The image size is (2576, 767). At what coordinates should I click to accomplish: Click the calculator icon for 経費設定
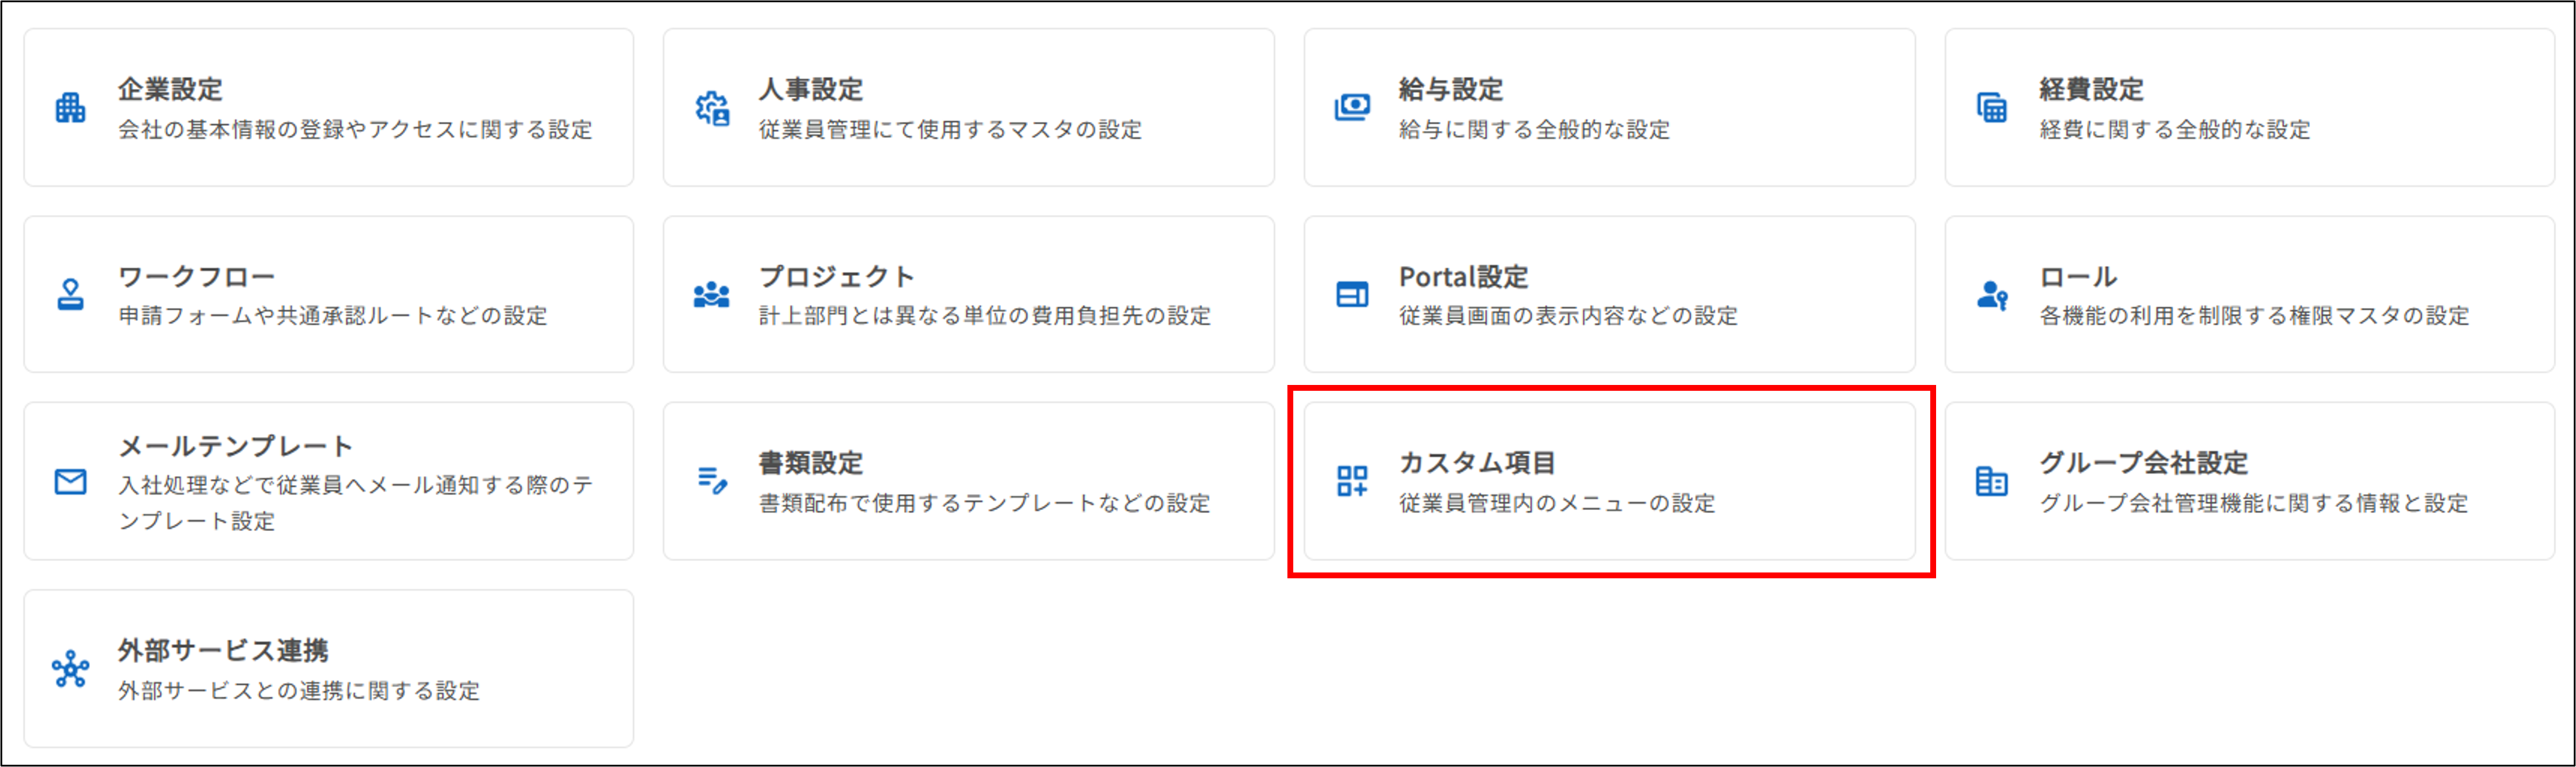click(1992, 108)
